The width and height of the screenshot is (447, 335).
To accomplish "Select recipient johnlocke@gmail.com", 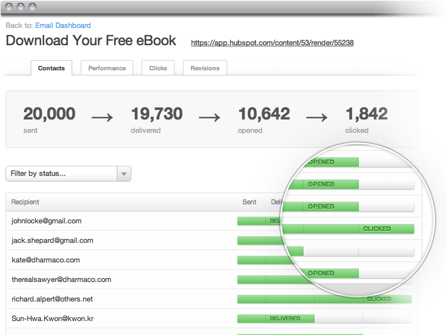I will point(46,221).
